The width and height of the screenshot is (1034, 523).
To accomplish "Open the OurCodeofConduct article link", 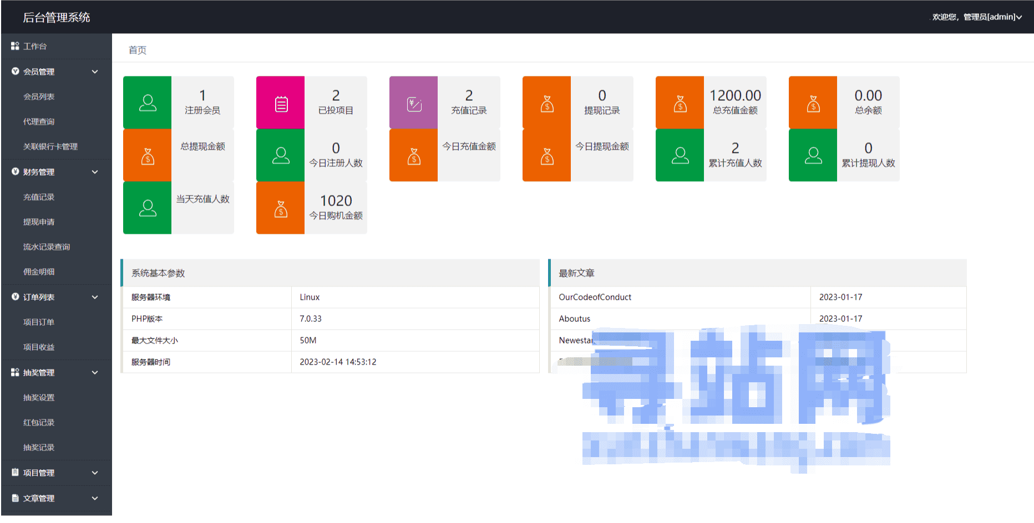I will coord(595,297).
